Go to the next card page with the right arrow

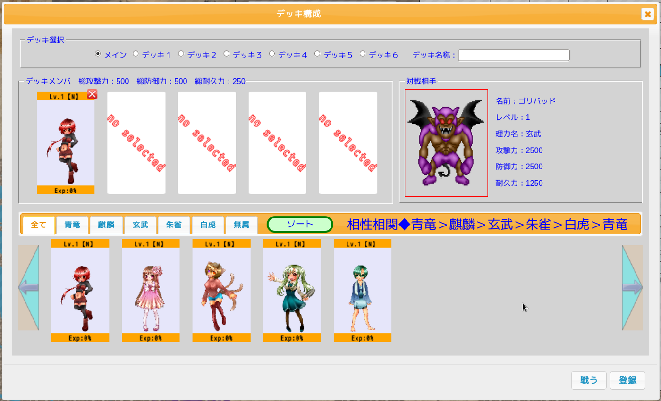632,287
